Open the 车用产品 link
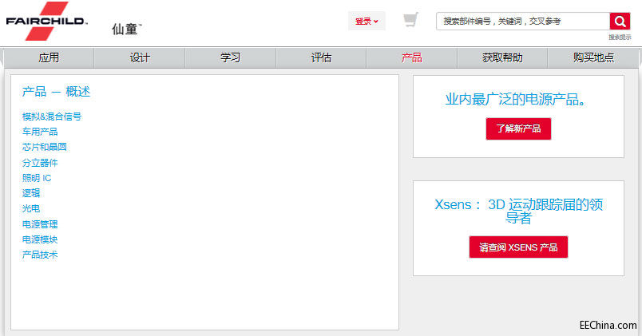Image resolution: width=642 pixels, height=336 pixels. coord(40,132)
